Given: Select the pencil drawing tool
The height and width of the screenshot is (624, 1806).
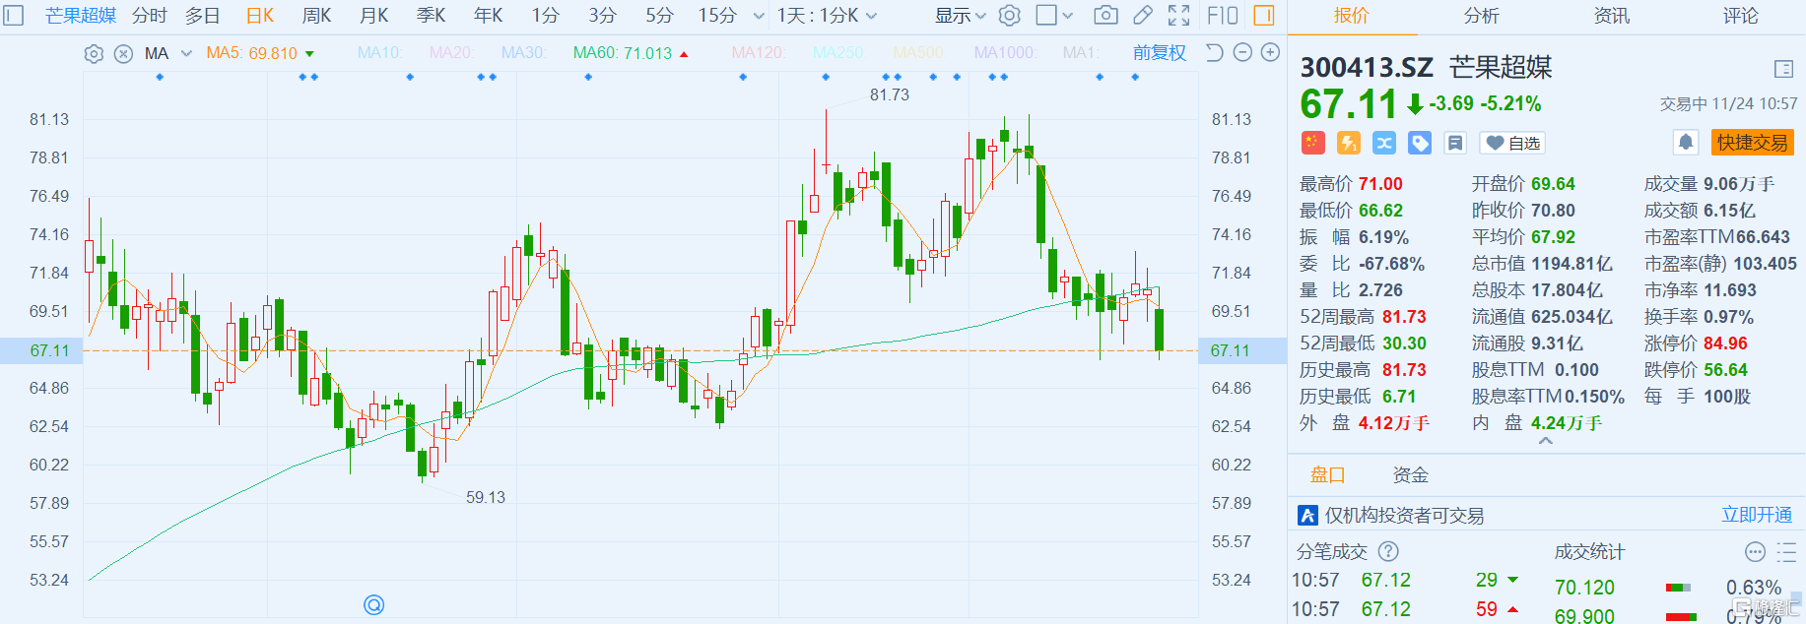Looking at the screenshot, I should (x=1143, y=16).
